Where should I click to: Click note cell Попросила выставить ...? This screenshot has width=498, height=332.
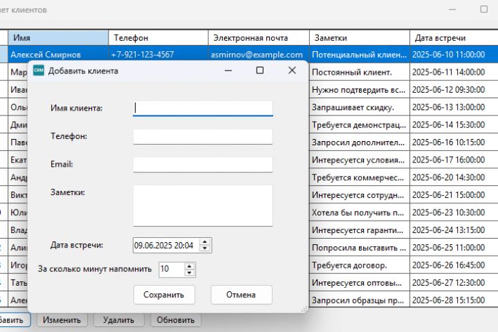(360, 248)
